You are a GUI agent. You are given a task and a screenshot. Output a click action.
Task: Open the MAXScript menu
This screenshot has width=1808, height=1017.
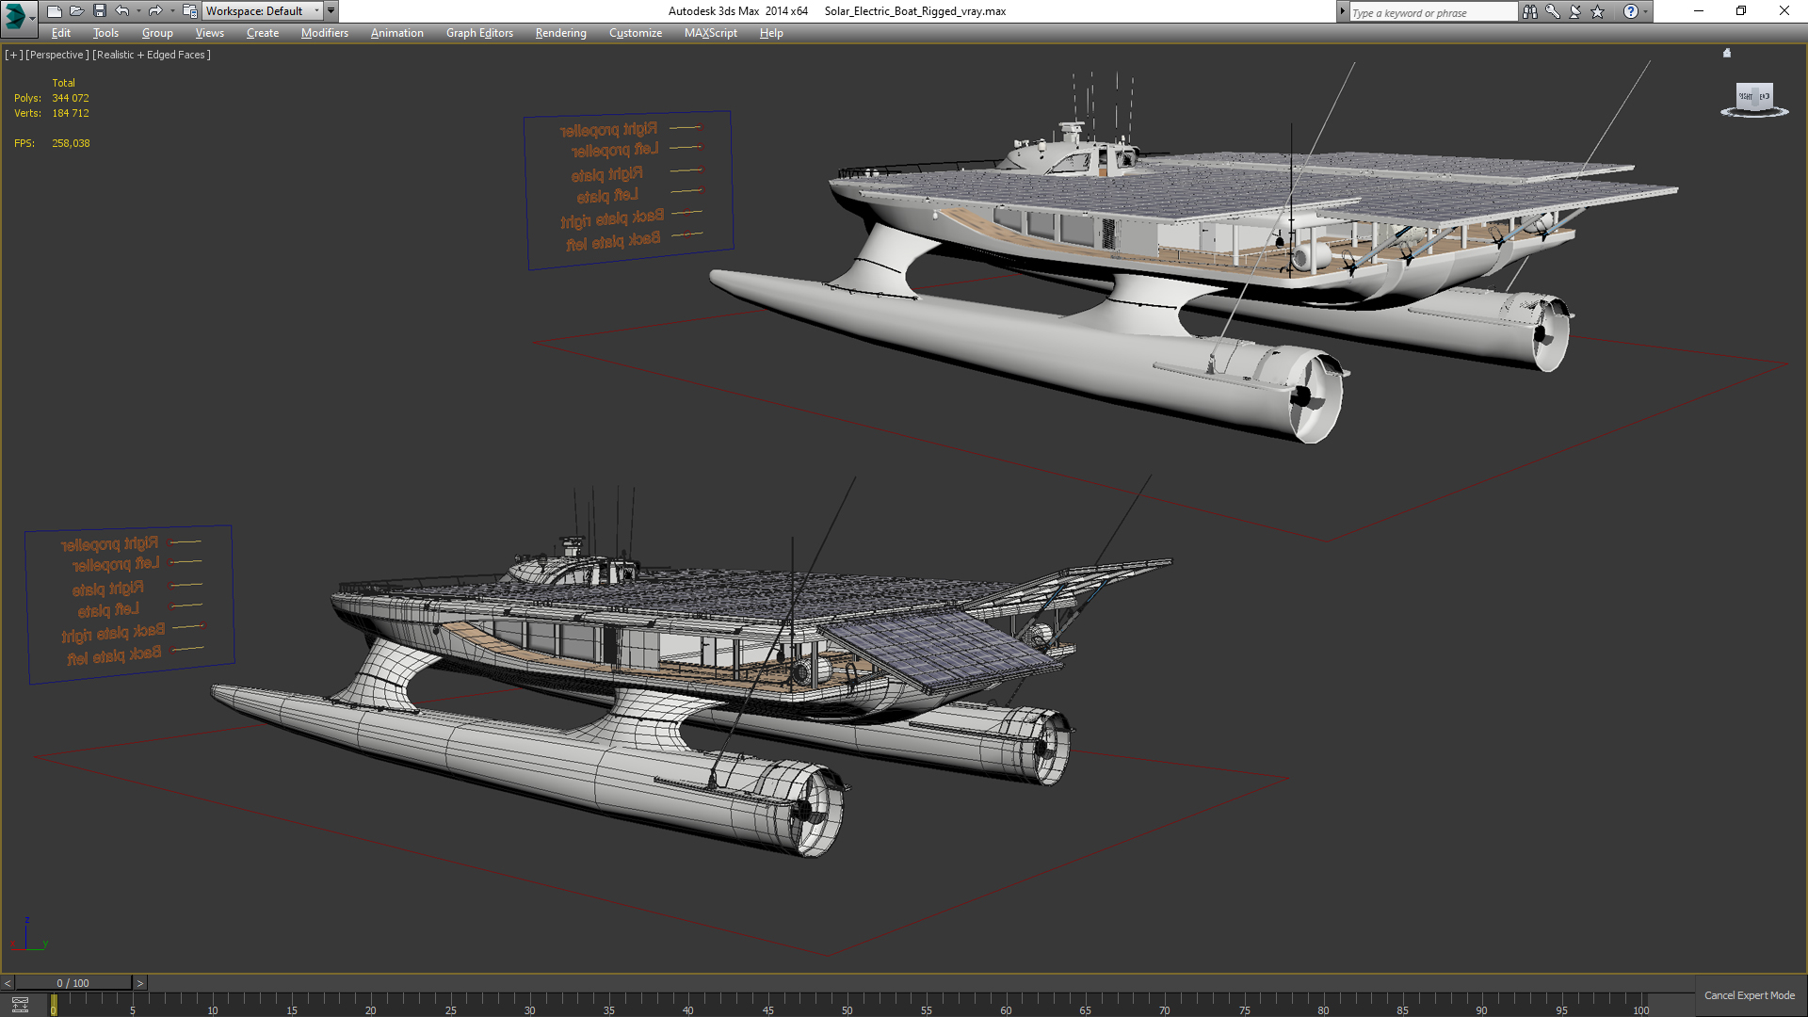pos(711,33)
